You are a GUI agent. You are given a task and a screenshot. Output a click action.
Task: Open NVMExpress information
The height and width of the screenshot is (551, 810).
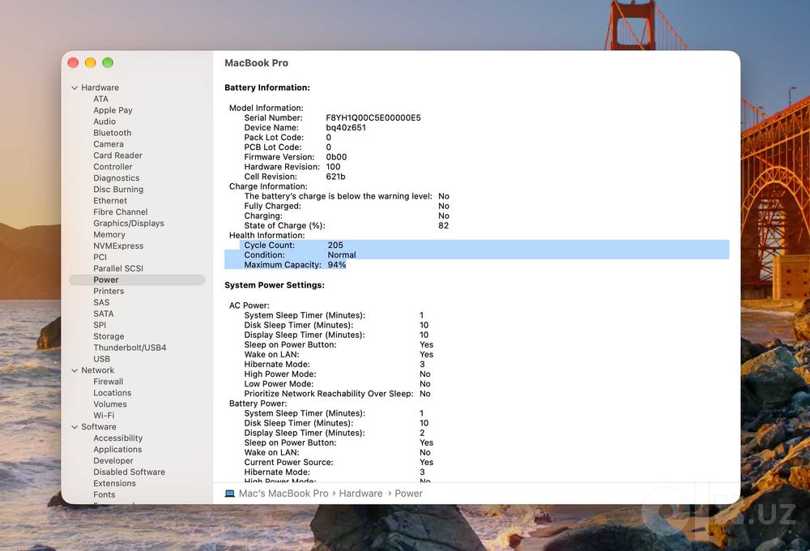pos(118,246)
